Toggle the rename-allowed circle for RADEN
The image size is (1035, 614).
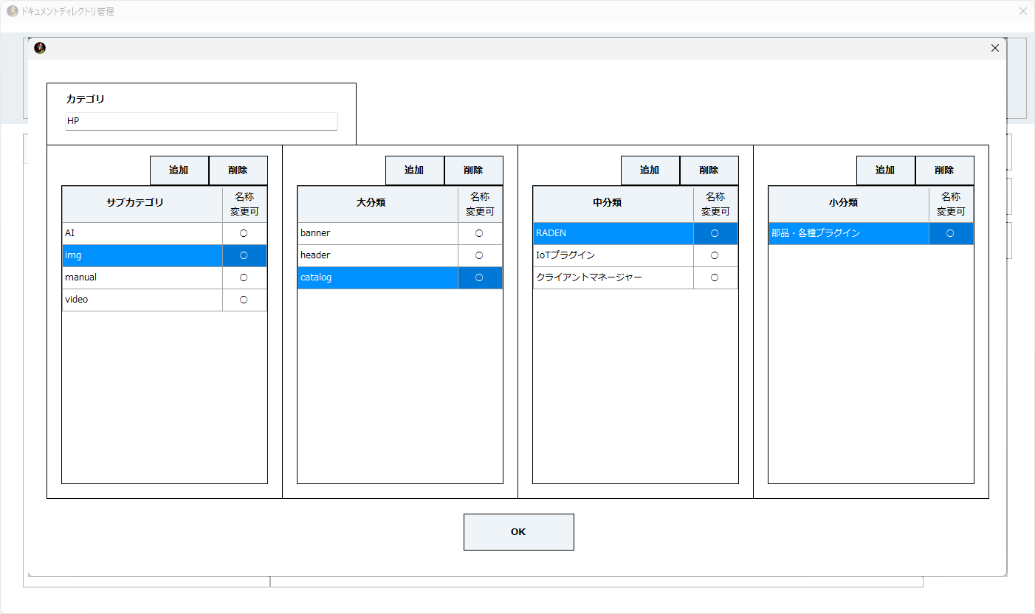(x=715, y=233)
